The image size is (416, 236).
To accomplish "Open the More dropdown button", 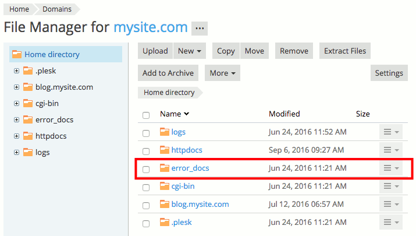I will coord(222,73).
